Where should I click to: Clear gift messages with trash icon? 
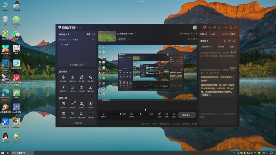[x=231, y=52]
